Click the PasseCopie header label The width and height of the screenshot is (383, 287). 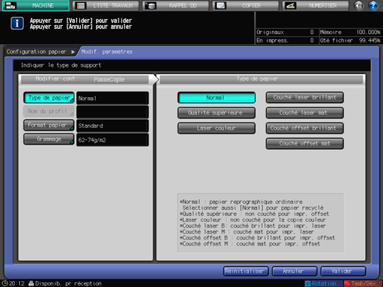[109, 79]
